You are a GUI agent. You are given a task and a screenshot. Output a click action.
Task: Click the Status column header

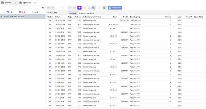[50, 17]
